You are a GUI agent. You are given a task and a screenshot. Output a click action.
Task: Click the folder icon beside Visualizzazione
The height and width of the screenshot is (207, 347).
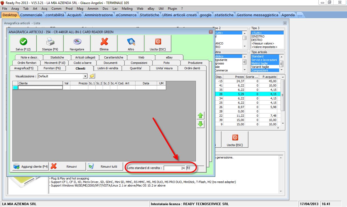[x=92, y=76]
